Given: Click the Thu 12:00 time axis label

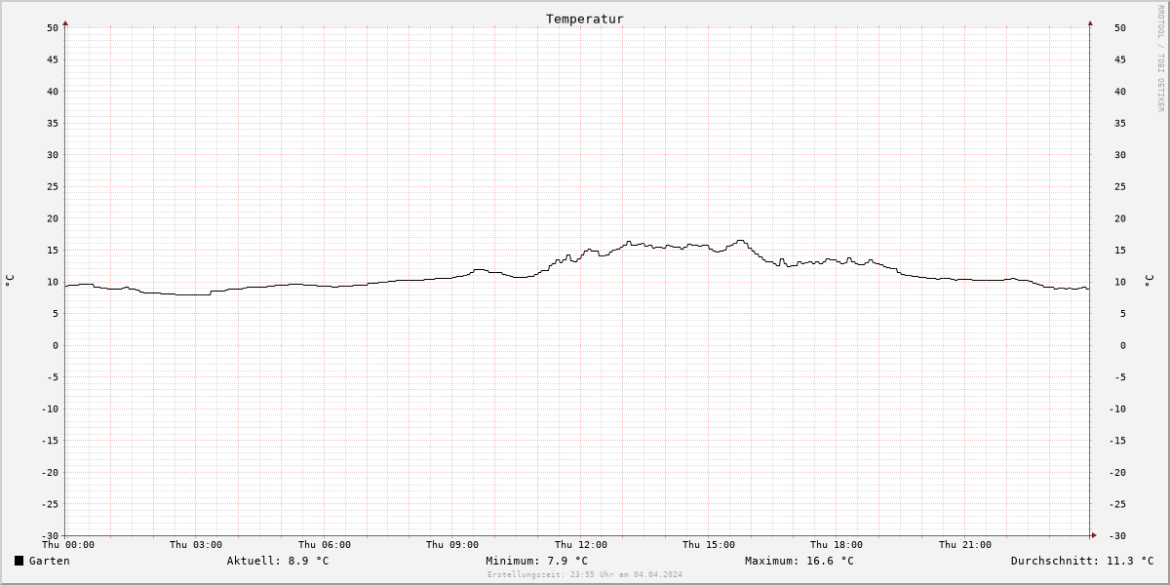Looking at the screenshot, I should [x=581, y=545].
